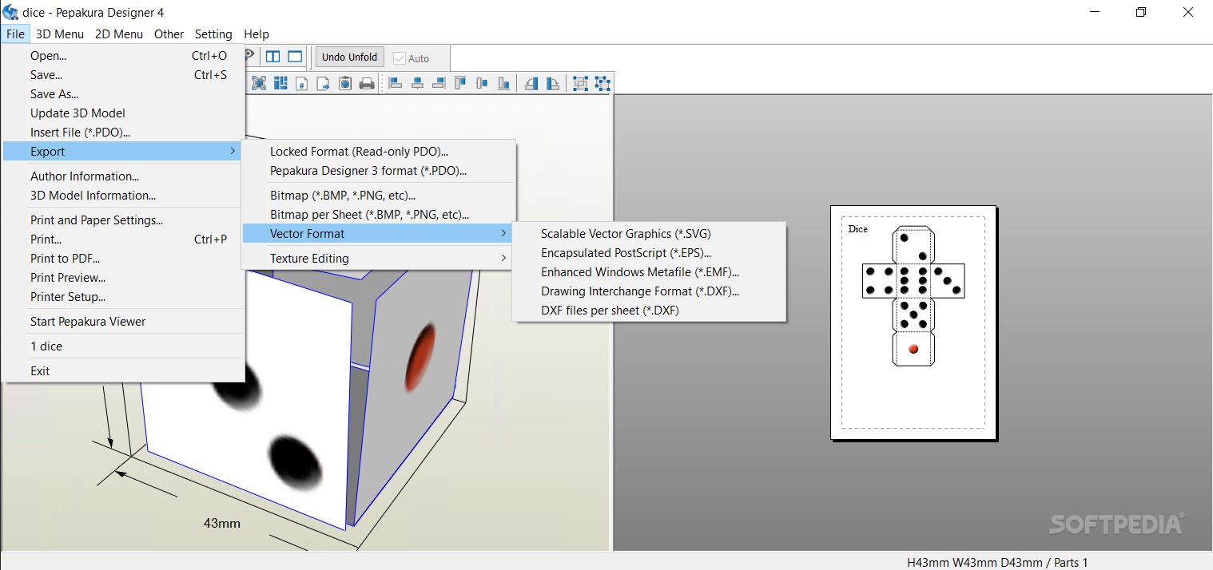Click the page number sheet icon
This screenshot has width=1213, height=570.
[302, 83]
